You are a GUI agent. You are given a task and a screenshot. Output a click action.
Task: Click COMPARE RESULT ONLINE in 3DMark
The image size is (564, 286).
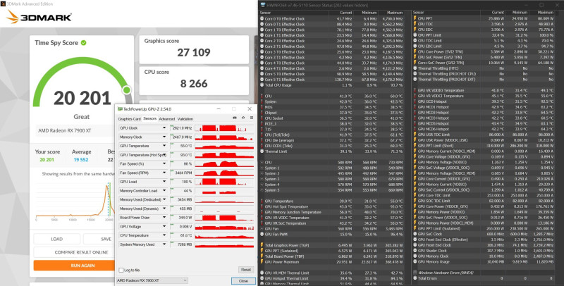click(x=74, y=252)
